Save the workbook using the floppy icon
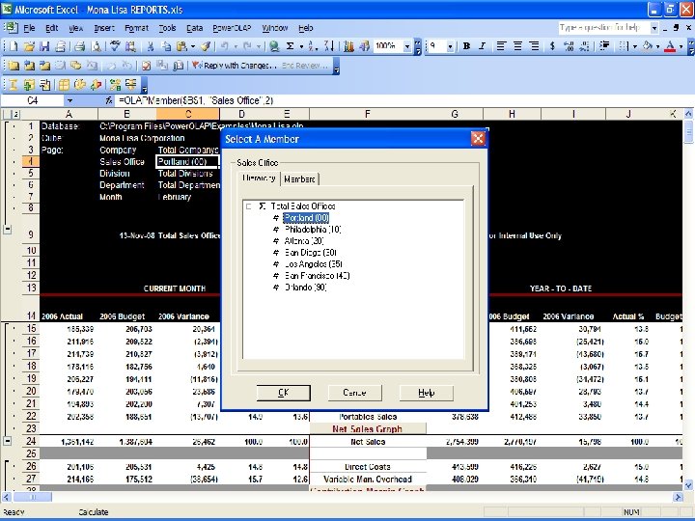695x521 pixels. (44, 46)
